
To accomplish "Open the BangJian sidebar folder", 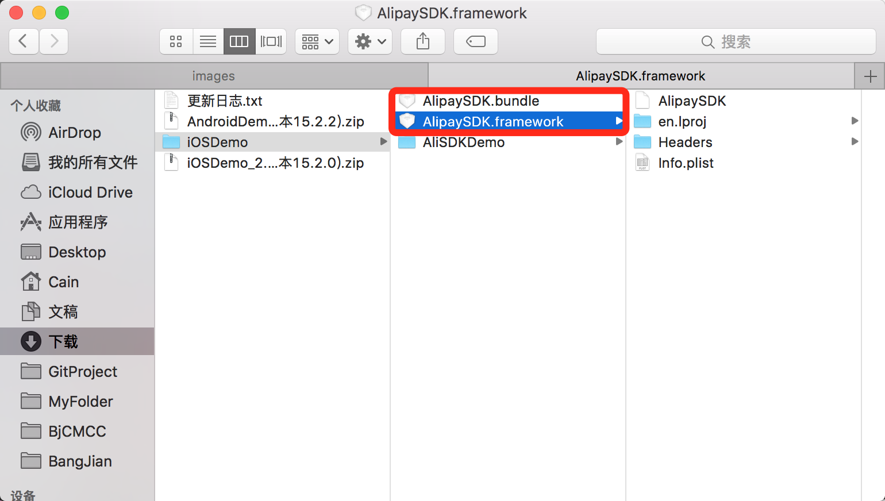I will tap(77, 461).
